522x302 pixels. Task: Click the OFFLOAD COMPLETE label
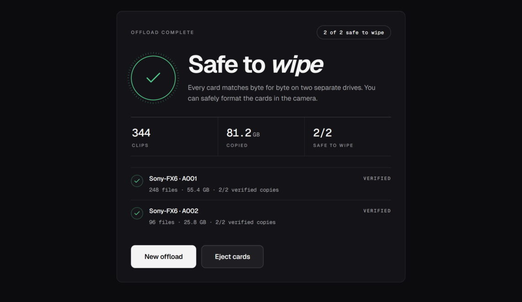click(x=163, y=32)
